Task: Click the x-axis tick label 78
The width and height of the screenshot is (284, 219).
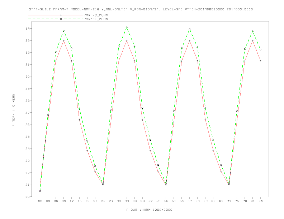Action: pos(245,201)
